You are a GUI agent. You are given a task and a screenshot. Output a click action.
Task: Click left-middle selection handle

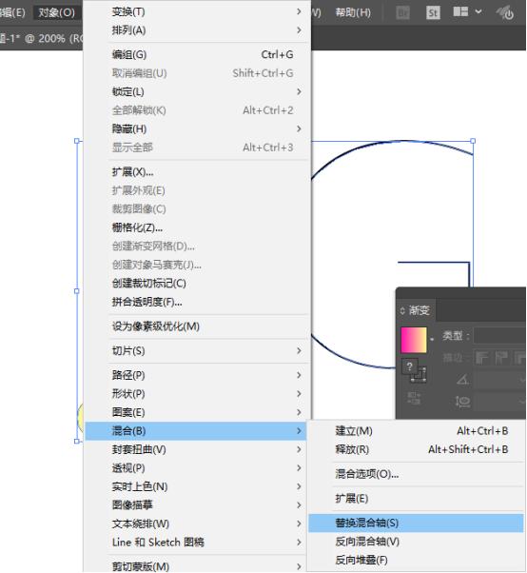[x=77, y=291]
